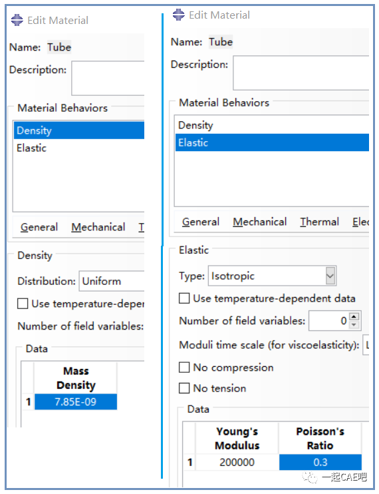Open the Mechanical menu in right dialog
Viewport: 379px width, 494px height.
tap(260, 222)
